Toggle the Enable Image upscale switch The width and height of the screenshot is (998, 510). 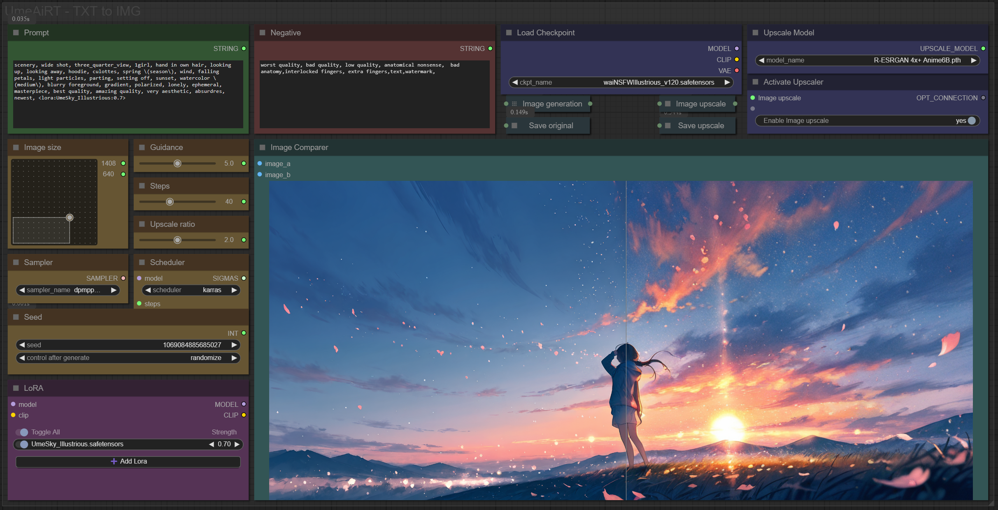pyautogui.click(x=971, y=120)
